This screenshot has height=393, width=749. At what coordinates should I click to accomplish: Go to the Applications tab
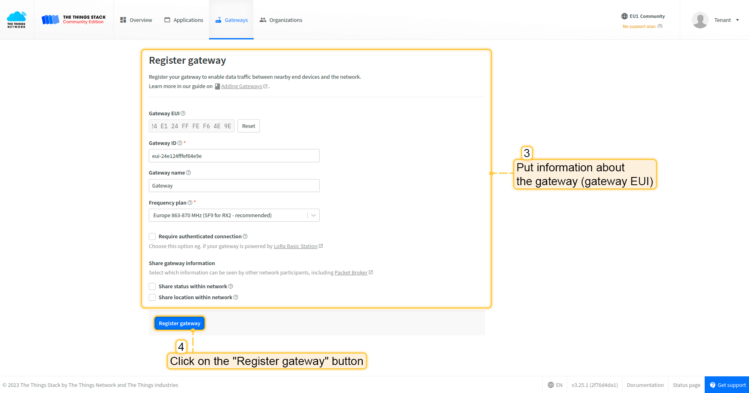tap(184, 20)
